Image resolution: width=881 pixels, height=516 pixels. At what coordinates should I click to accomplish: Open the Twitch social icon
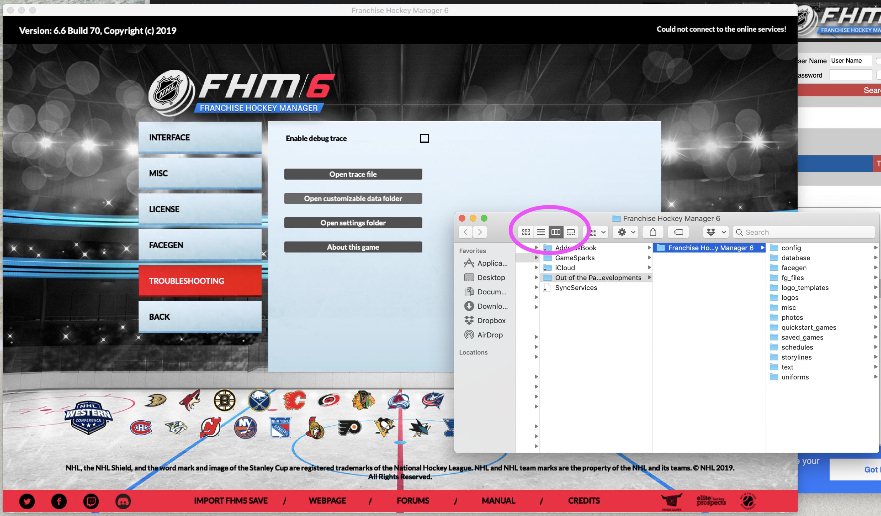91,501
